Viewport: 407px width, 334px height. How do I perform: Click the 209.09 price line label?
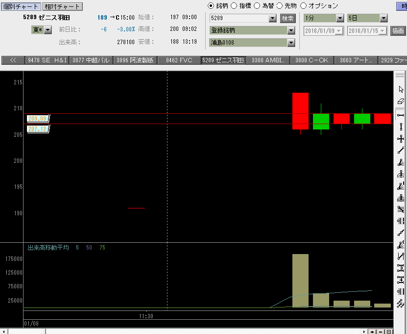point(38,119)
